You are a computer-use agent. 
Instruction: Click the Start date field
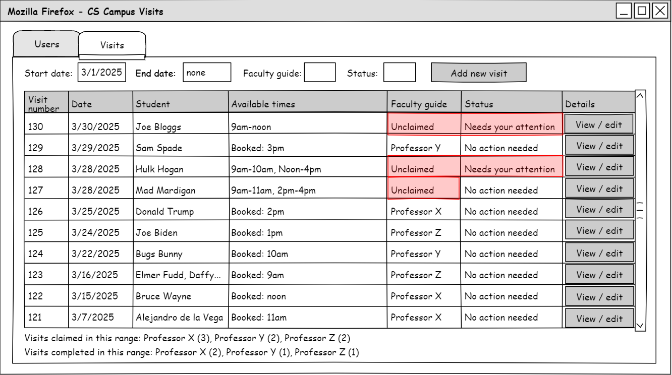point(102,72)
